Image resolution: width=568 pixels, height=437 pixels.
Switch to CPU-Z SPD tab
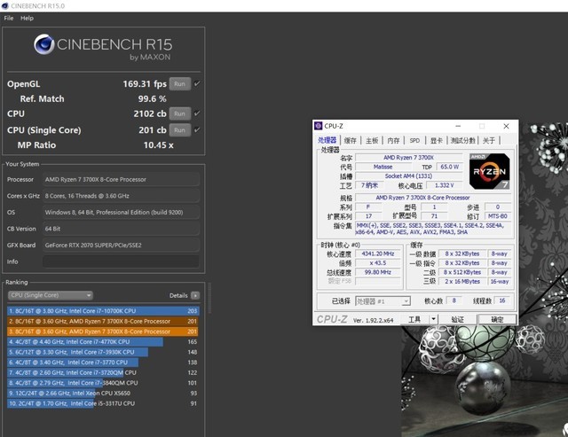click(x=414, y=141)
